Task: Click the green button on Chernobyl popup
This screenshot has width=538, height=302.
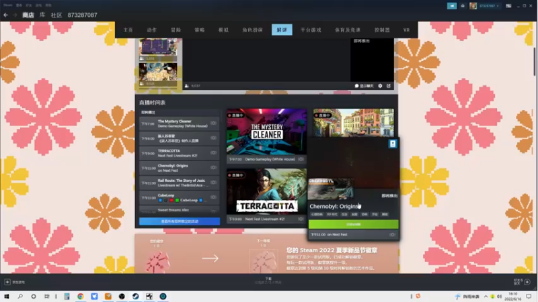Action: coord(354,224)
